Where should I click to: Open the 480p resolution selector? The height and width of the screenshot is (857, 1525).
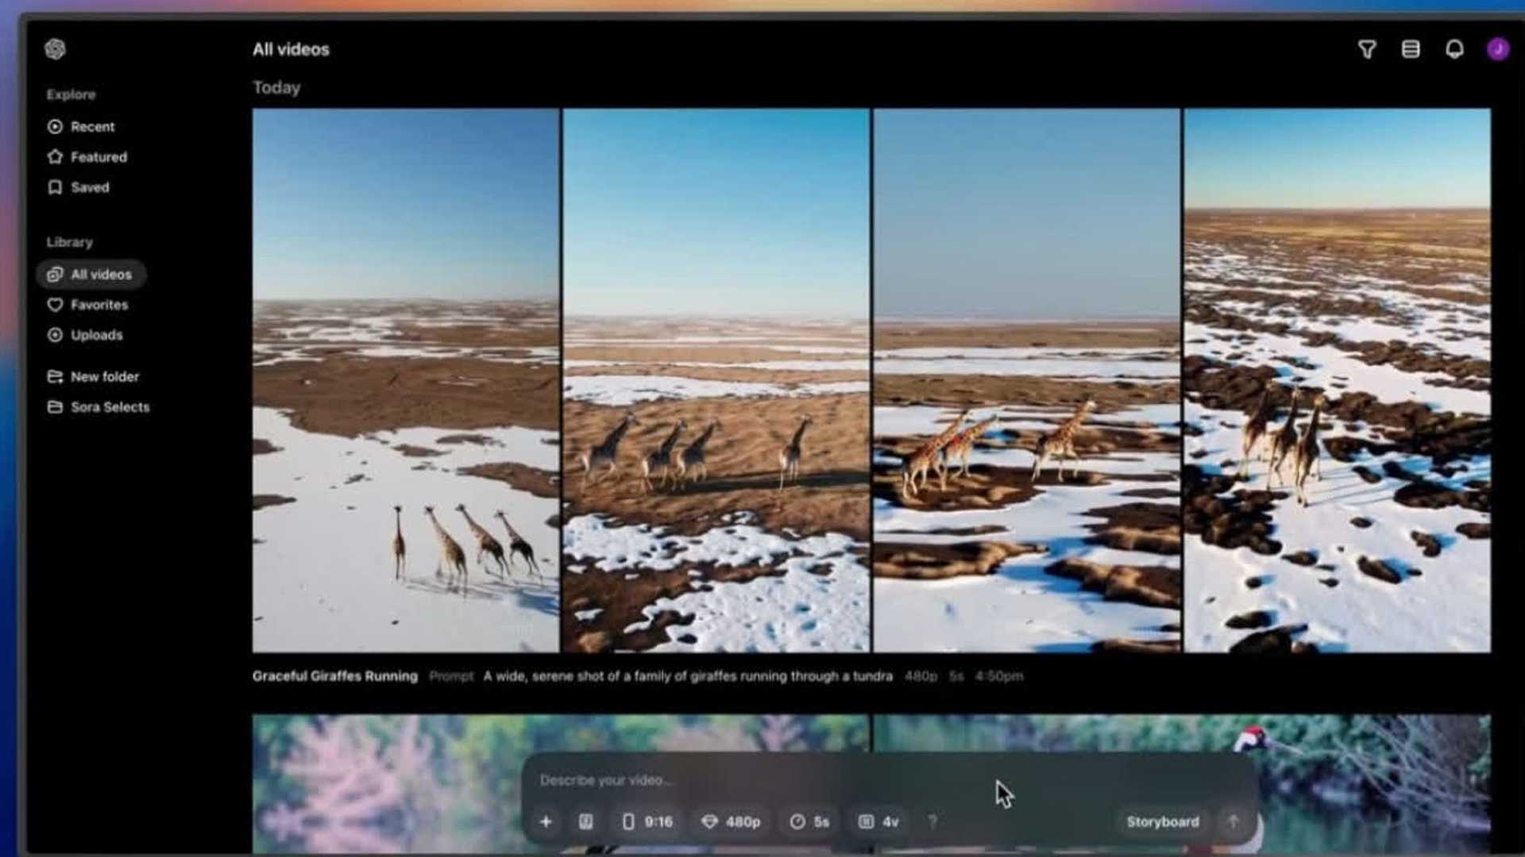(731, 822)
